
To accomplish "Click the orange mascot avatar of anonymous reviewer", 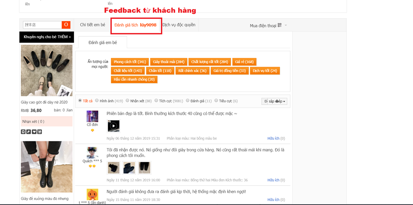I will coord(92,194).
